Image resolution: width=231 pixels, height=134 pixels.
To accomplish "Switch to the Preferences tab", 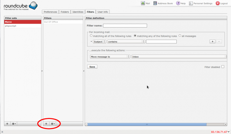I will [50, 12].
